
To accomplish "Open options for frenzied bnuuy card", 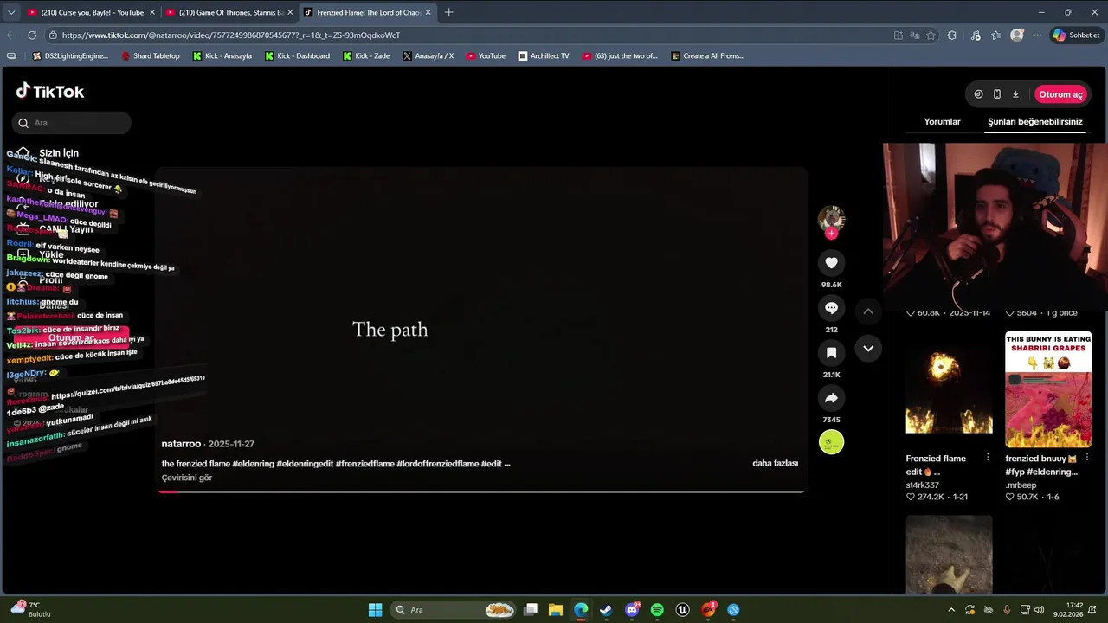I will tap(1087, 458).
